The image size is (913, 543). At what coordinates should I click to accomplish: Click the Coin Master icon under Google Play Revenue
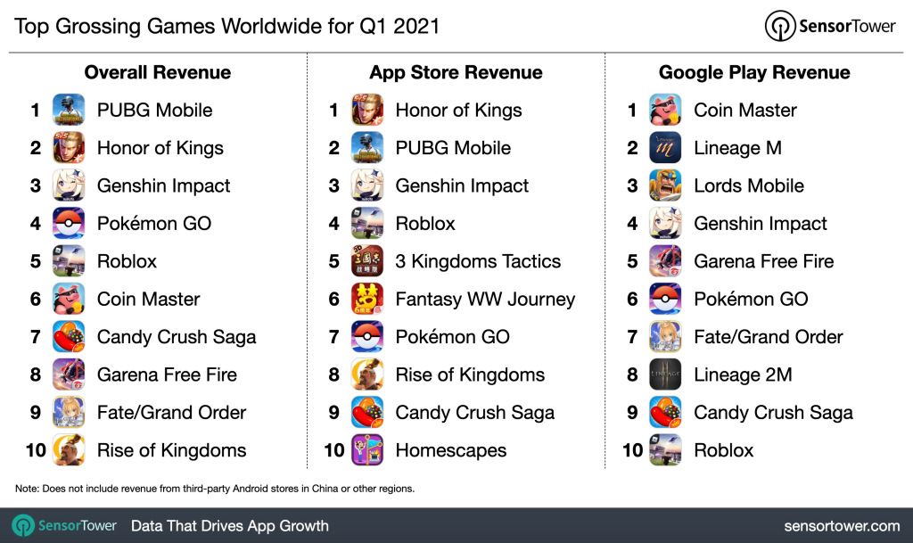click(x=665, y=111)
